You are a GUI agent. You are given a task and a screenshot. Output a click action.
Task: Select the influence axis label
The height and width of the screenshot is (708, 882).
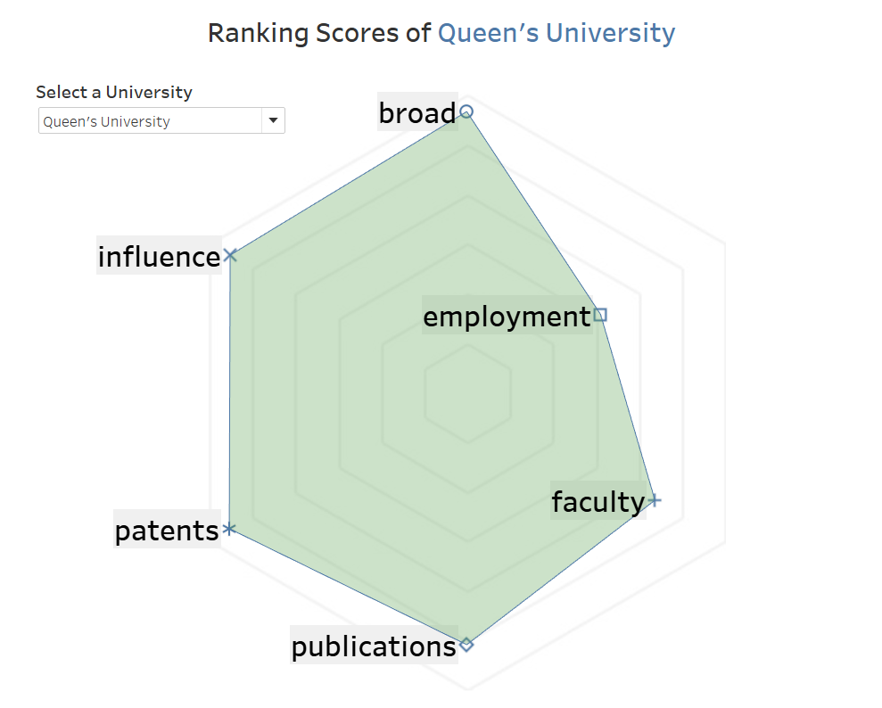point(159,256)
